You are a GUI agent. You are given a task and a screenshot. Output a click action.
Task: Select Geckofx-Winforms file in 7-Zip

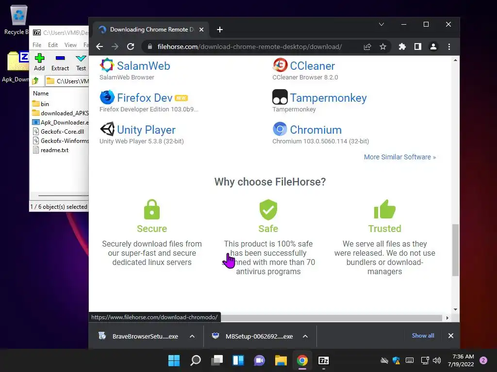(60, 141)
